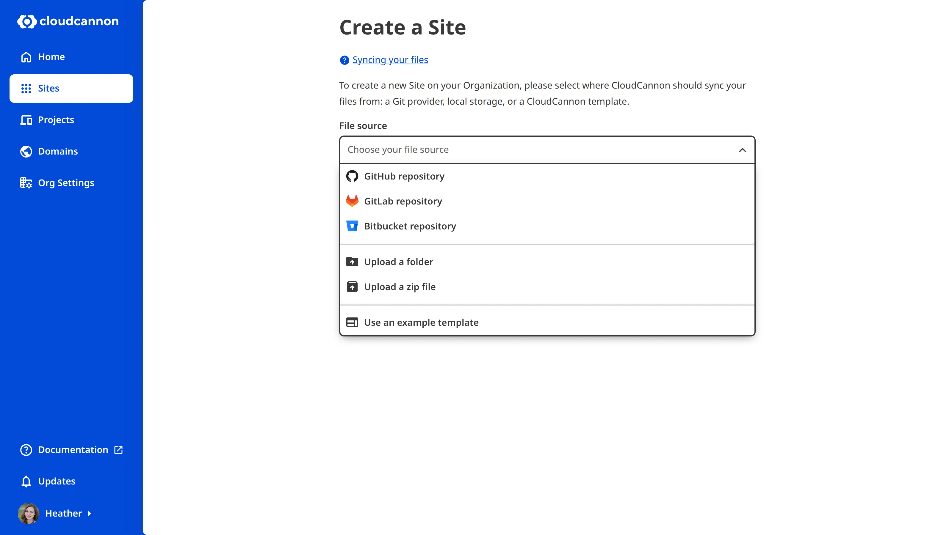The width and height of the screenshot is (952, 535).
Task: Collapse the file source dropdown chevron
Action: point(742,150)
